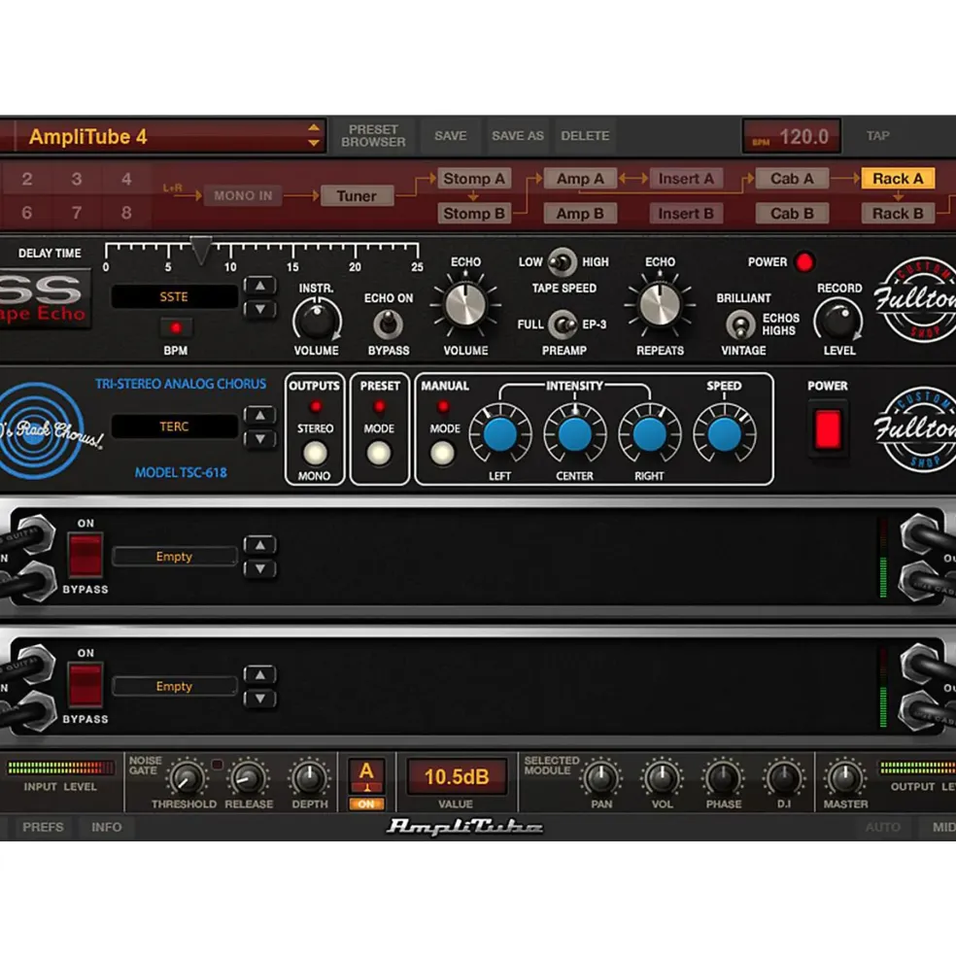956x957 pixels.
Task: Toggle the Brilliant/Vintage echo highs switch
Action: (740, 325)
